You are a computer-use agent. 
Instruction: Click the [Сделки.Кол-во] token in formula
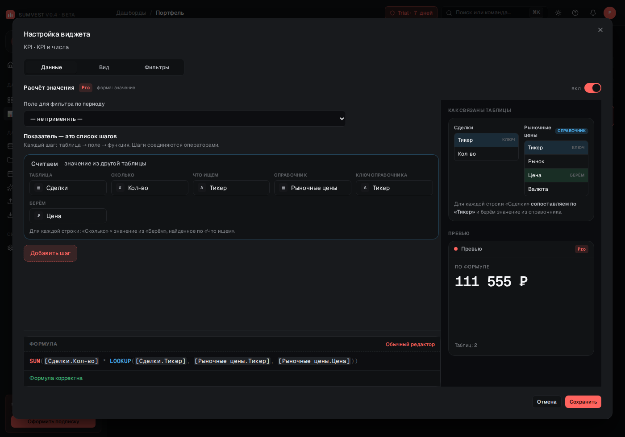71,361
